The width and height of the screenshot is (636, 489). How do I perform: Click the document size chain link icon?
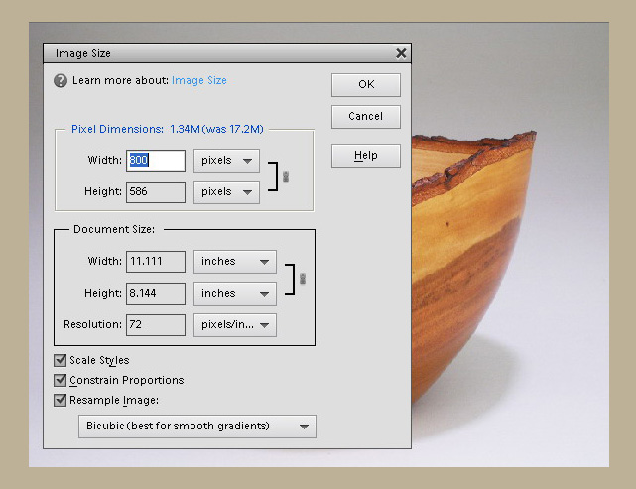[302, 279]
